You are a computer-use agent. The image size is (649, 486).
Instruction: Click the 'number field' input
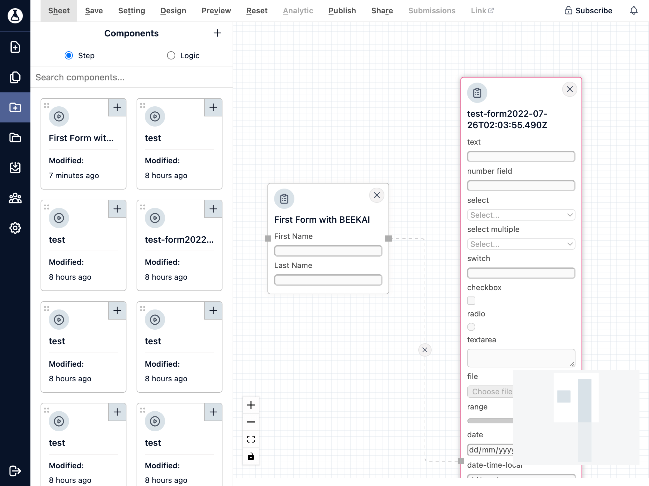[521, 186]
